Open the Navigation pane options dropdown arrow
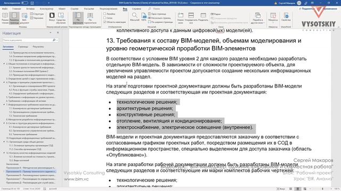341x191 pixels. coord(51,33)
